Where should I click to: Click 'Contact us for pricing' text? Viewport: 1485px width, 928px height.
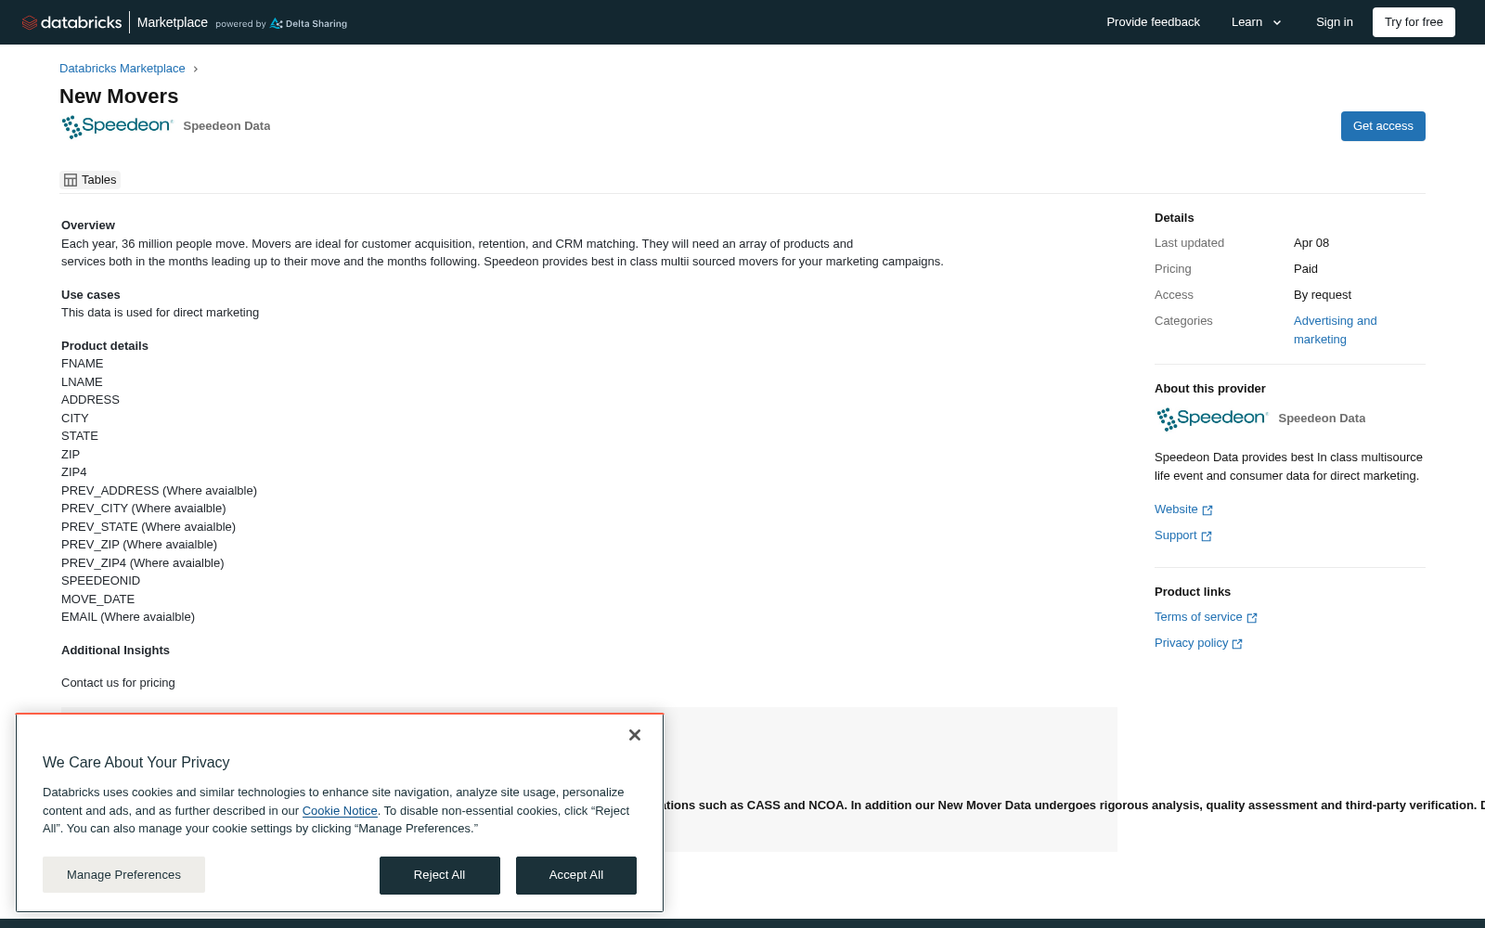[118, 683]
